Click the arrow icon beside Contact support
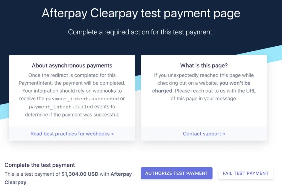Image resolution: width=282 pixels, height=190 pixels. [x=224, y=134]
